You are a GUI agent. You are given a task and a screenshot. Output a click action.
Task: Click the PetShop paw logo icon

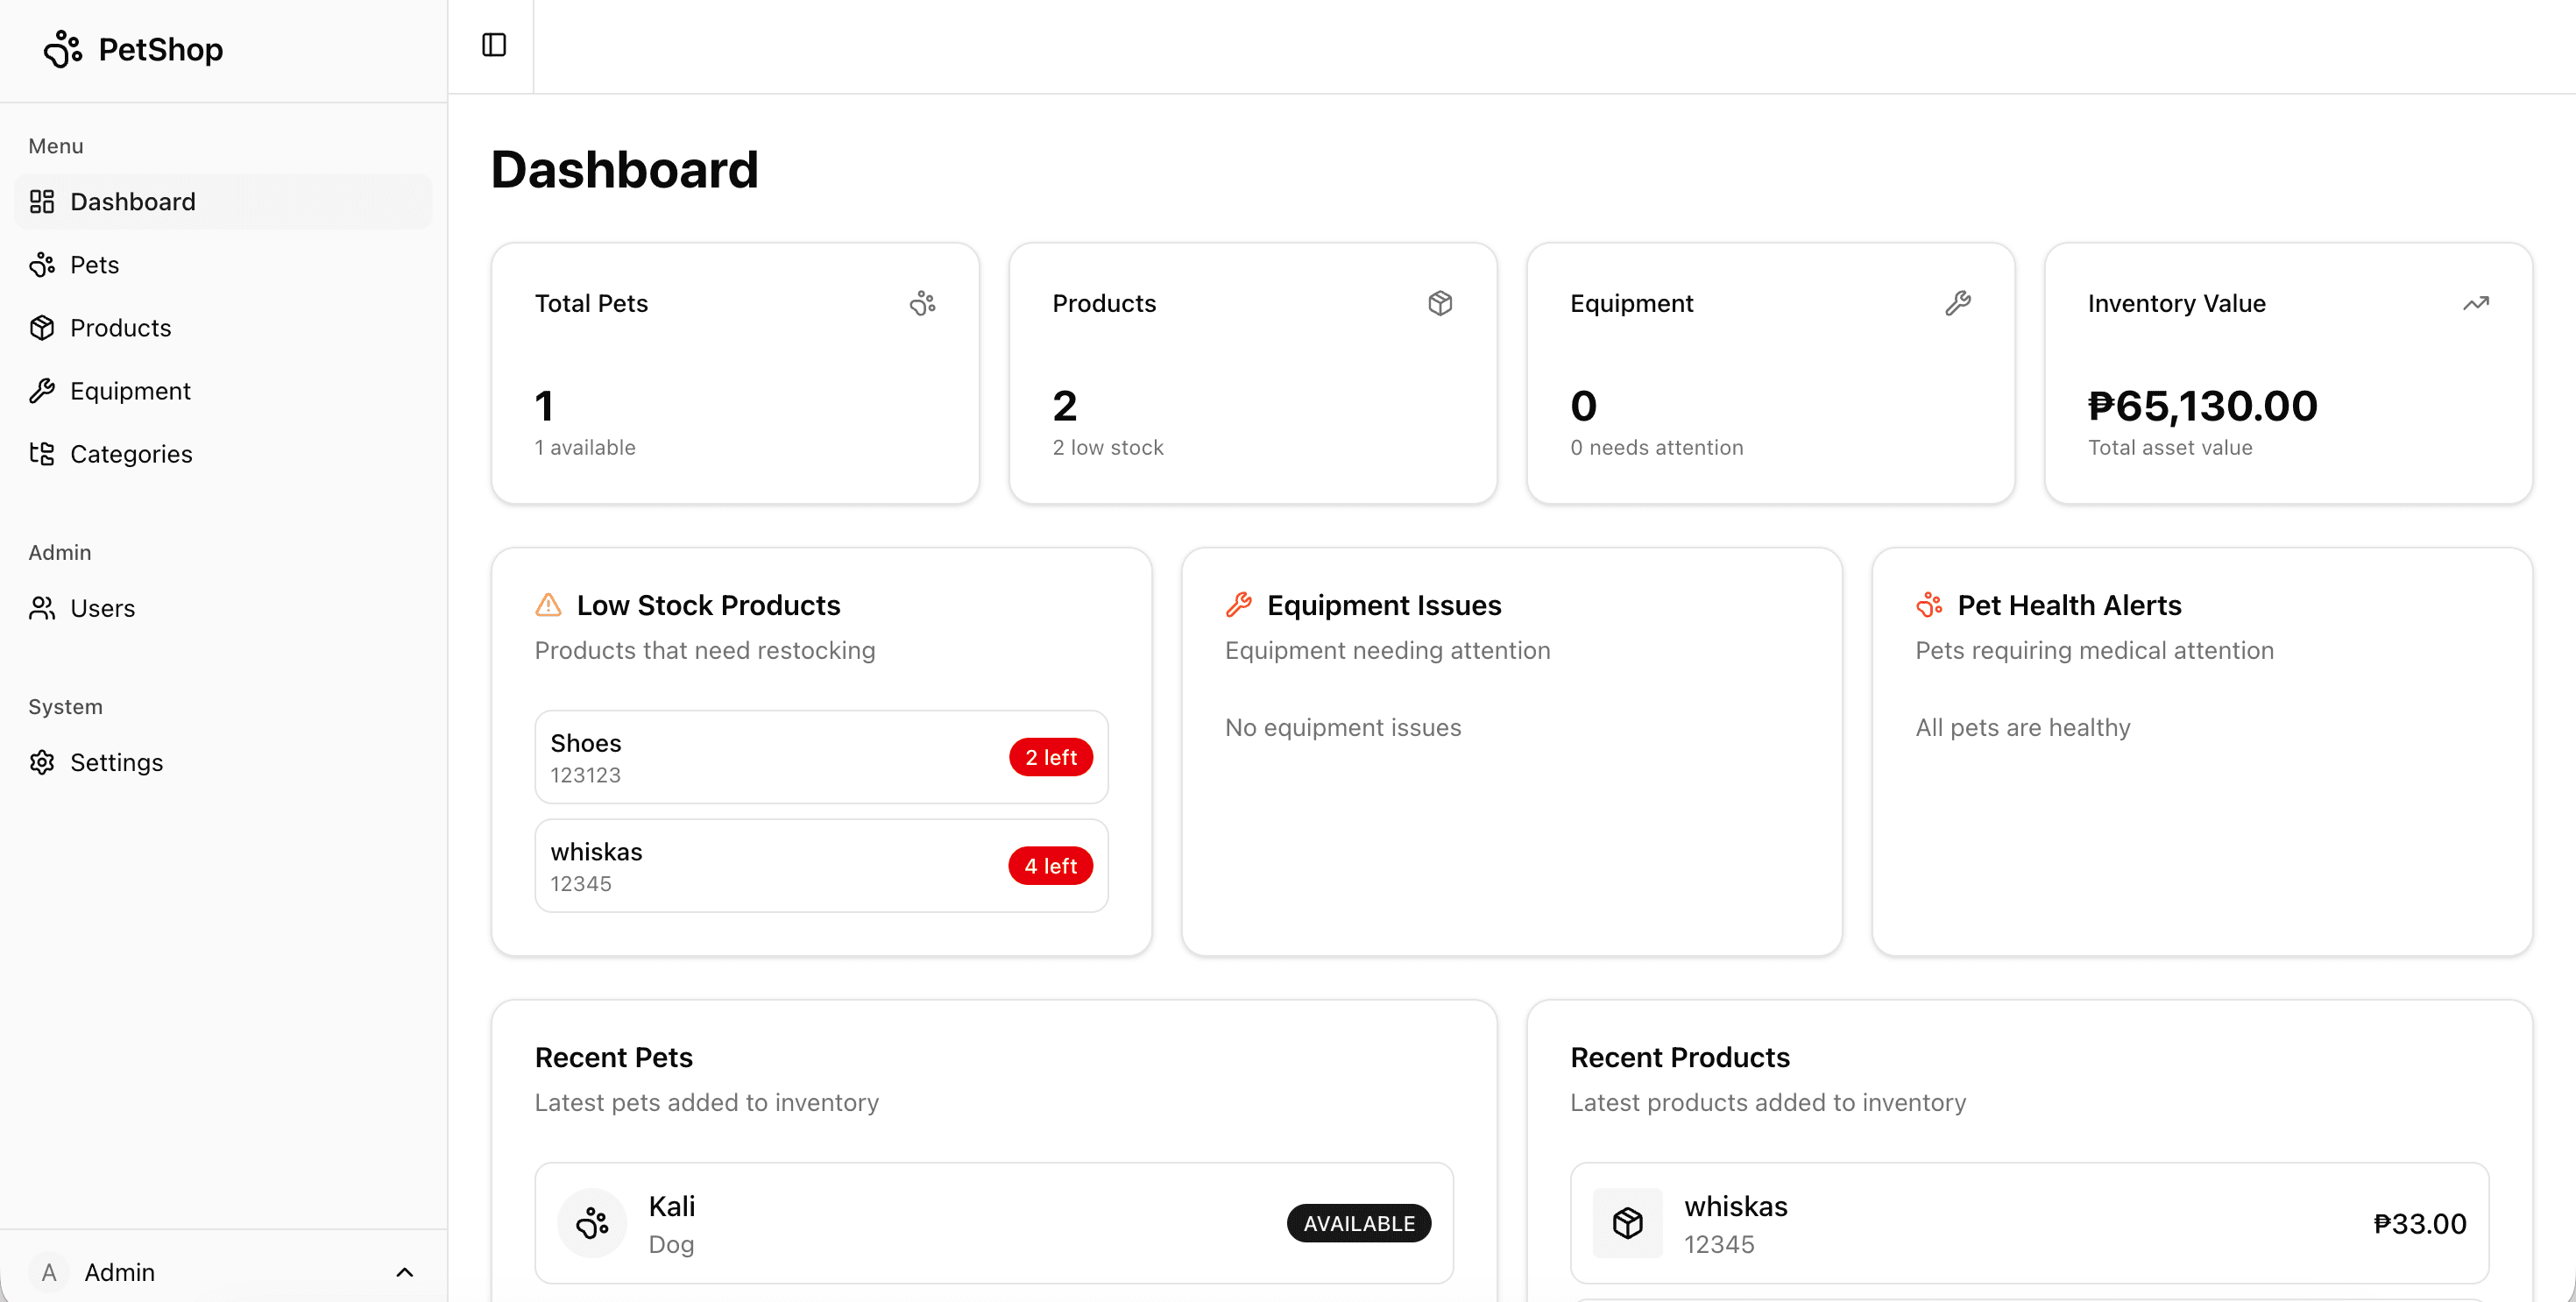point(62,49)
